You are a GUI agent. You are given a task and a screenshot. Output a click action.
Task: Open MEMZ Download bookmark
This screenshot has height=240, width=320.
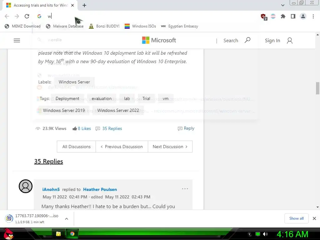click(x=22, y=26)
